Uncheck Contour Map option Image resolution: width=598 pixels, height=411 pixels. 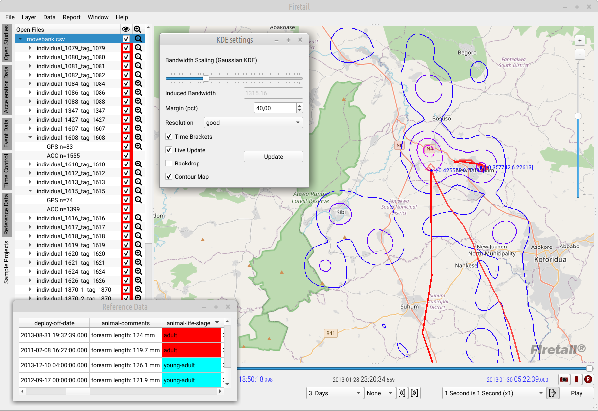click(x=169, y=177)
